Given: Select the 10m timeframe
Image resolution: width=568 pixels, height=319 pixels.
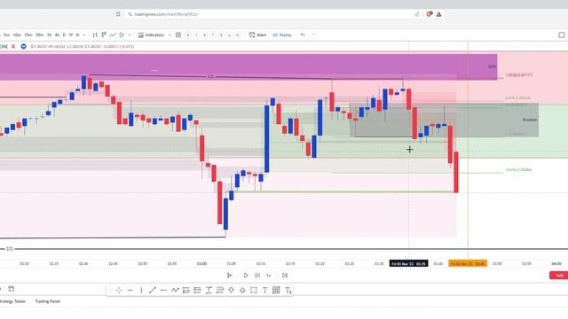Looking at the screenshot, I should tap(17, 35).
